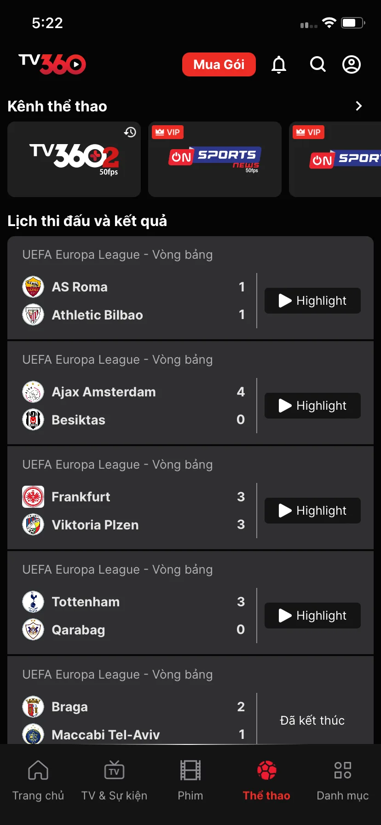Tap Mua Gói purchase button
381x825 pixels.
pos(219,64)
